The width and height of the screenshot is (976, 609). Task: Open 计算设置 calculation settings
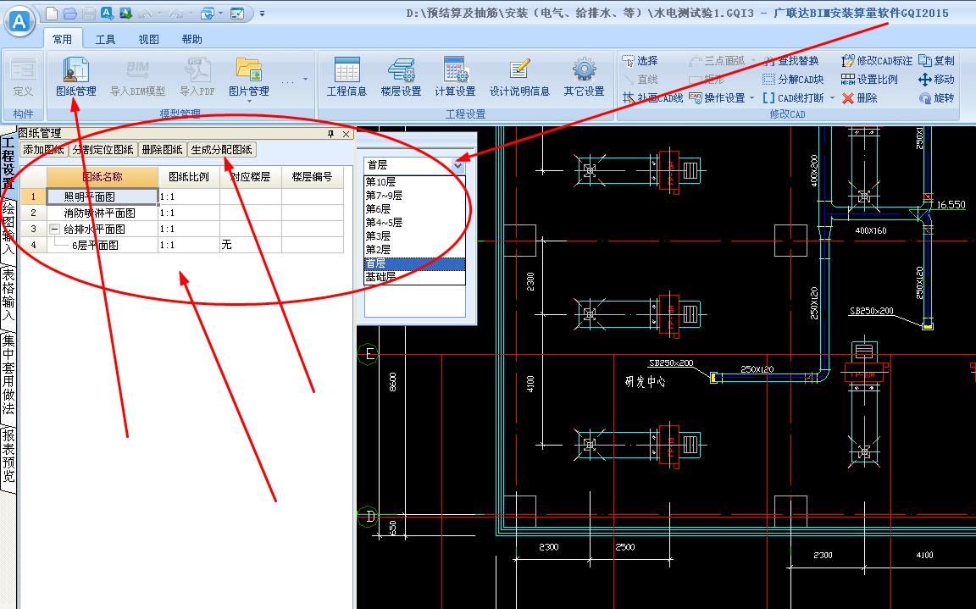coord(455,77)
